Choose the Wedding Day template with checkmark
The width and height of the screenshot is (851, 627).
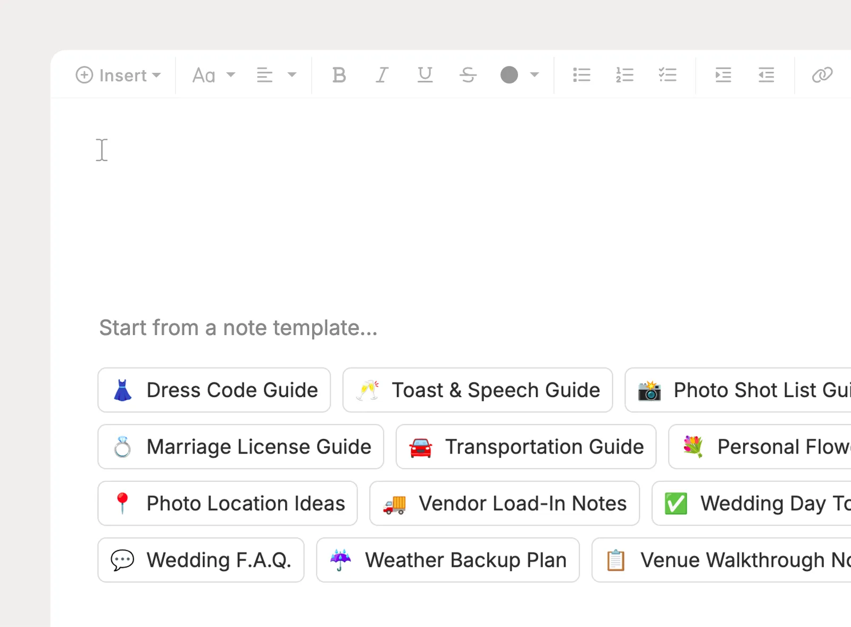[752, 504]
